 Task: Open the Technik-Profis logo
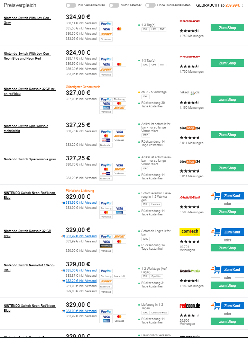[190, 271]
